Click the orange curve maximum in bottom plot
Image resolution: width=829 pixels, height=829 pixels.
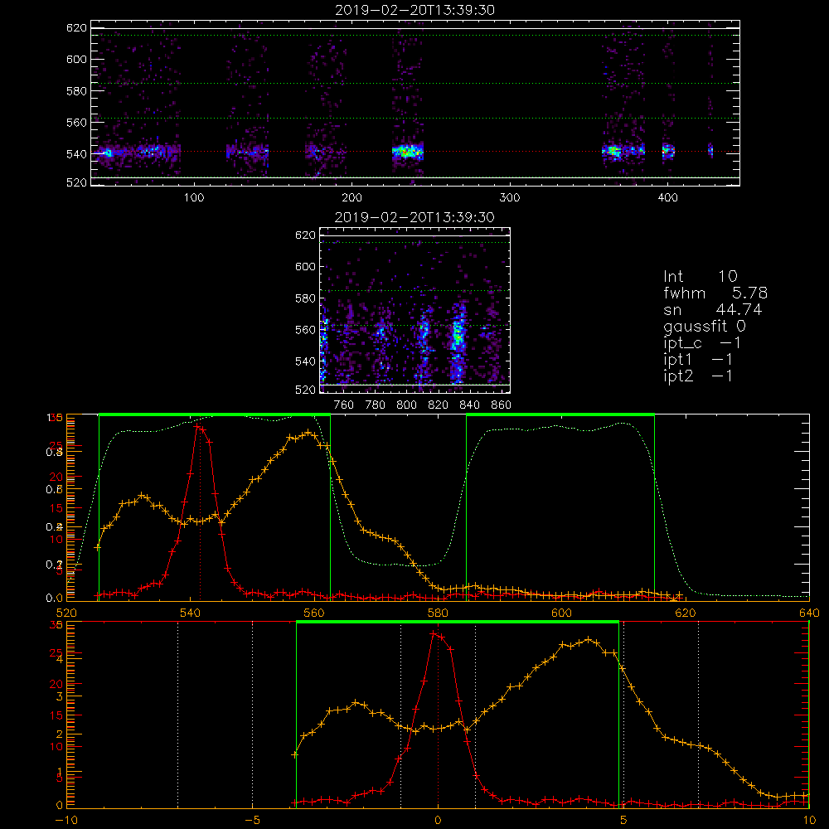click(x=588, y=640)
